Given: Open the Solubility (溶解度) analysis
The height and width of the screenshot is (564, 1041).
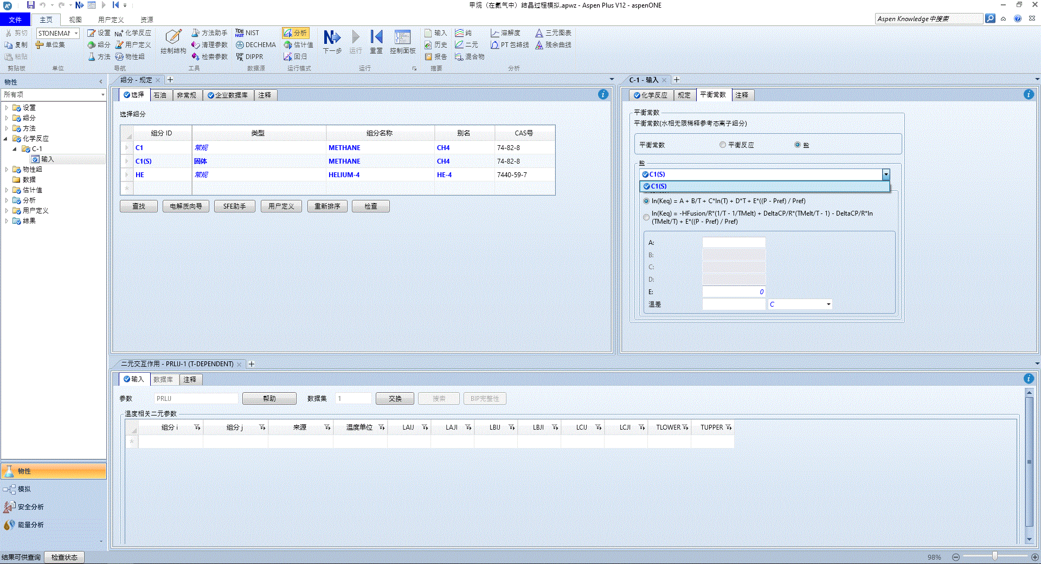Looking at the screenshot, I should click(x=505, y=33).
